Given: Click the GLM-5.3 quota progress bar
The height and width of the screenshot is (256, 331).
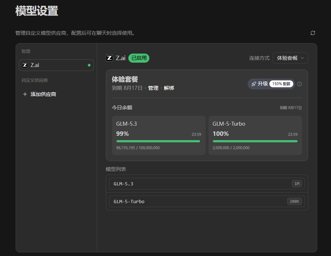Looking at the screenshot, I should click(158, 141).
